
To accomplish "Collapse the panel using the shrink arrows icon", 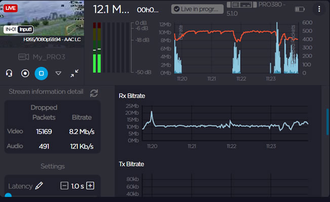I will coord(74,73).
